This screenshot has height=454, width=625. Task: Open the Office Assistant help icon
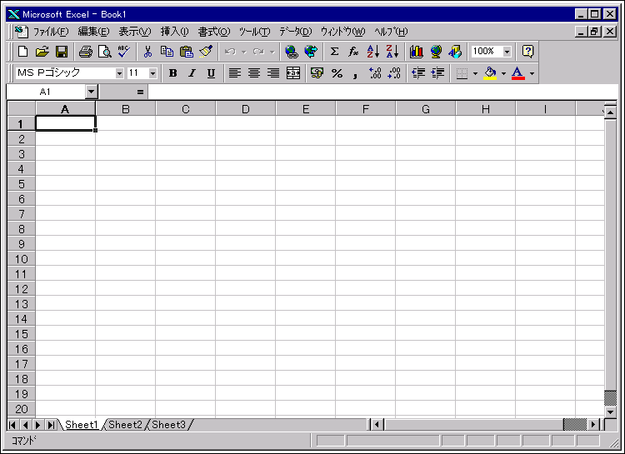point(527,52)
